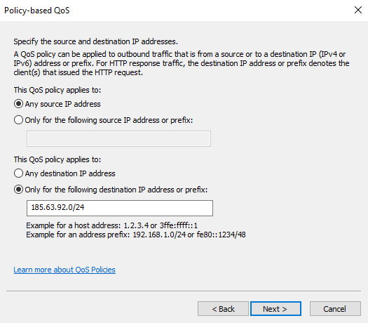368x323 pixels.
Task: Place cursor on the 185.63.92.0/24 text
Action: point(57,207)
